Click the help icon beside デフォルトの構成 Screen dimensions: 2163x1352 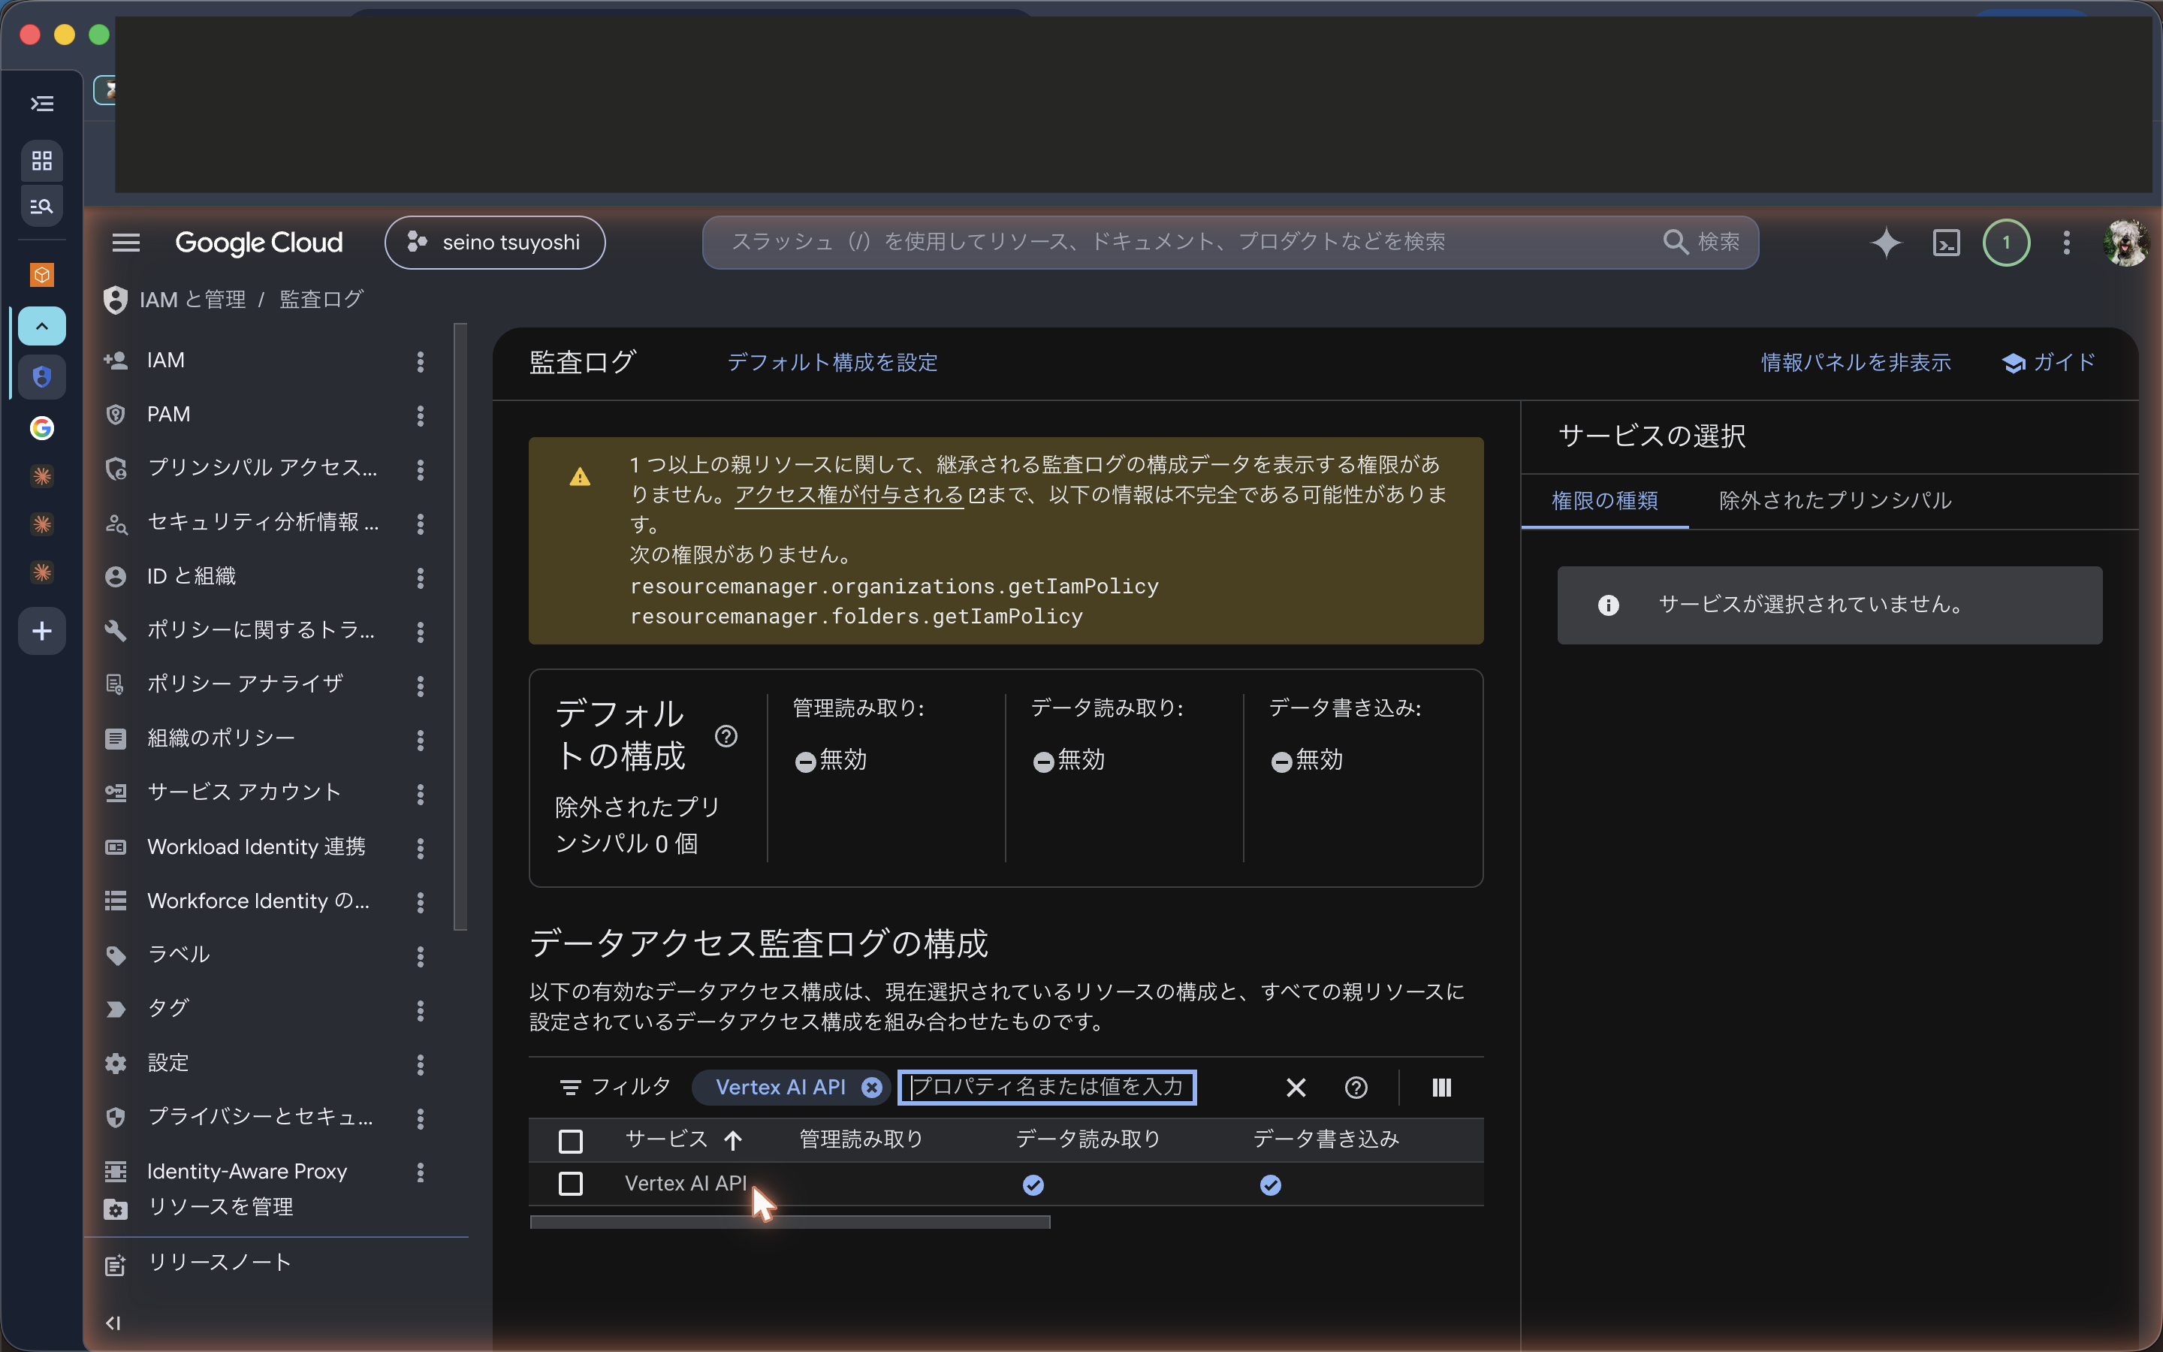pyautogui.click(x=726, y=736)
